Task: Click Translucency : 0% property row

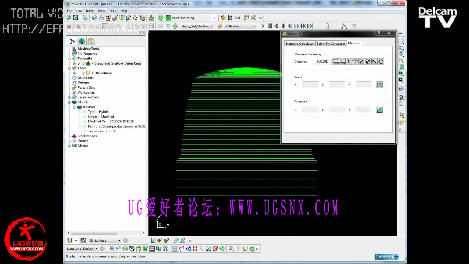Action: click(x=101, y=131)
